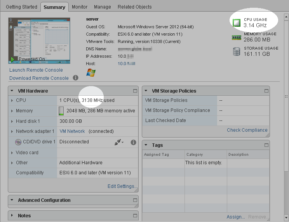Maximize the Notes panel
This screenshot has width=289, height=222.
pyautogui.click(x=135, y=215)
